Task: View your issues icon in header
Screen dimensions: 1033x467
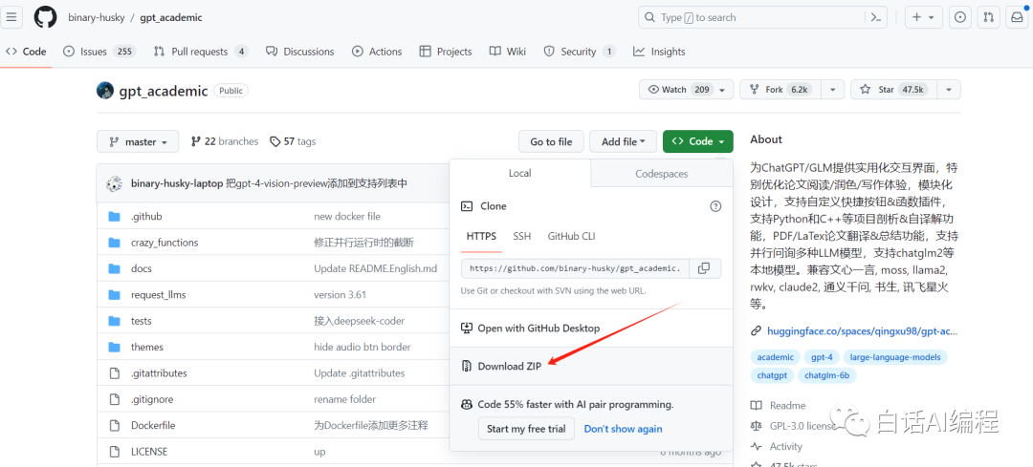Action: pyautogui.click(x=960, y=18)
